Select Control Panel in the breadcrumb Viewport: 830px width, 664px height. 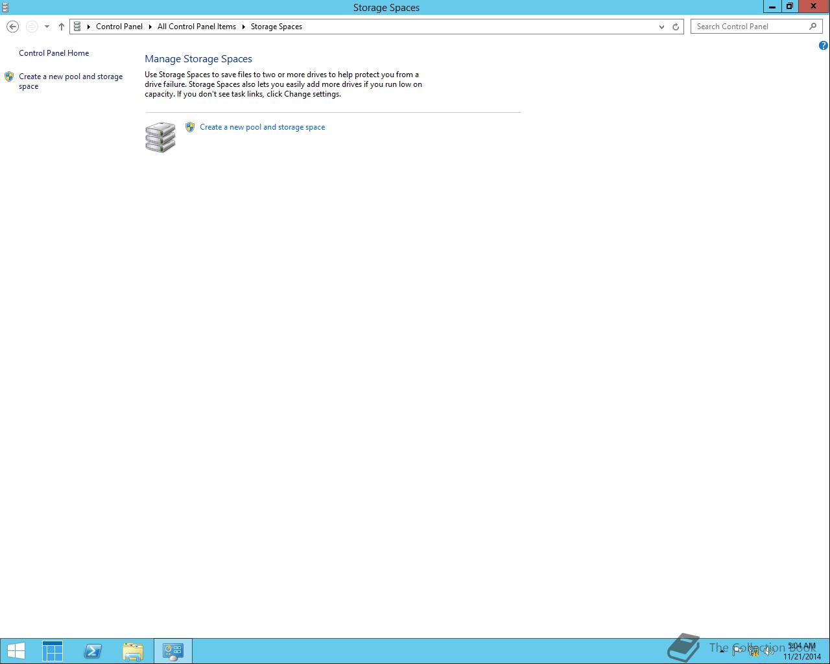pyautogui.click(x=119, y=27)
